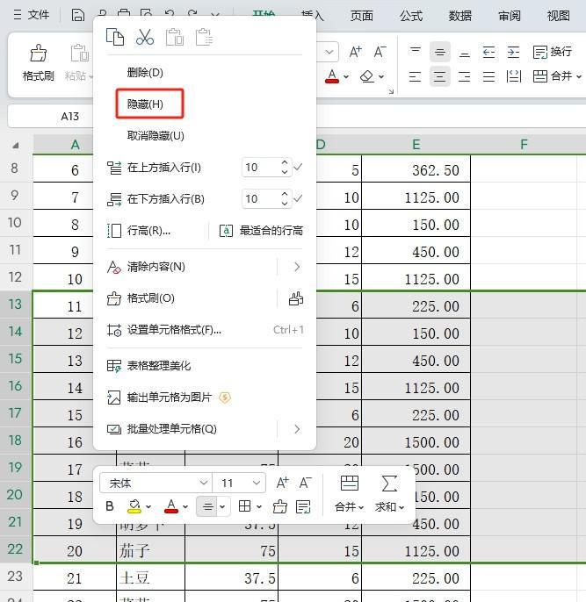Open alignment dropdown in mini toolbar
The image size is (586, 602).
pyautogui.click(x=222, y=507)
